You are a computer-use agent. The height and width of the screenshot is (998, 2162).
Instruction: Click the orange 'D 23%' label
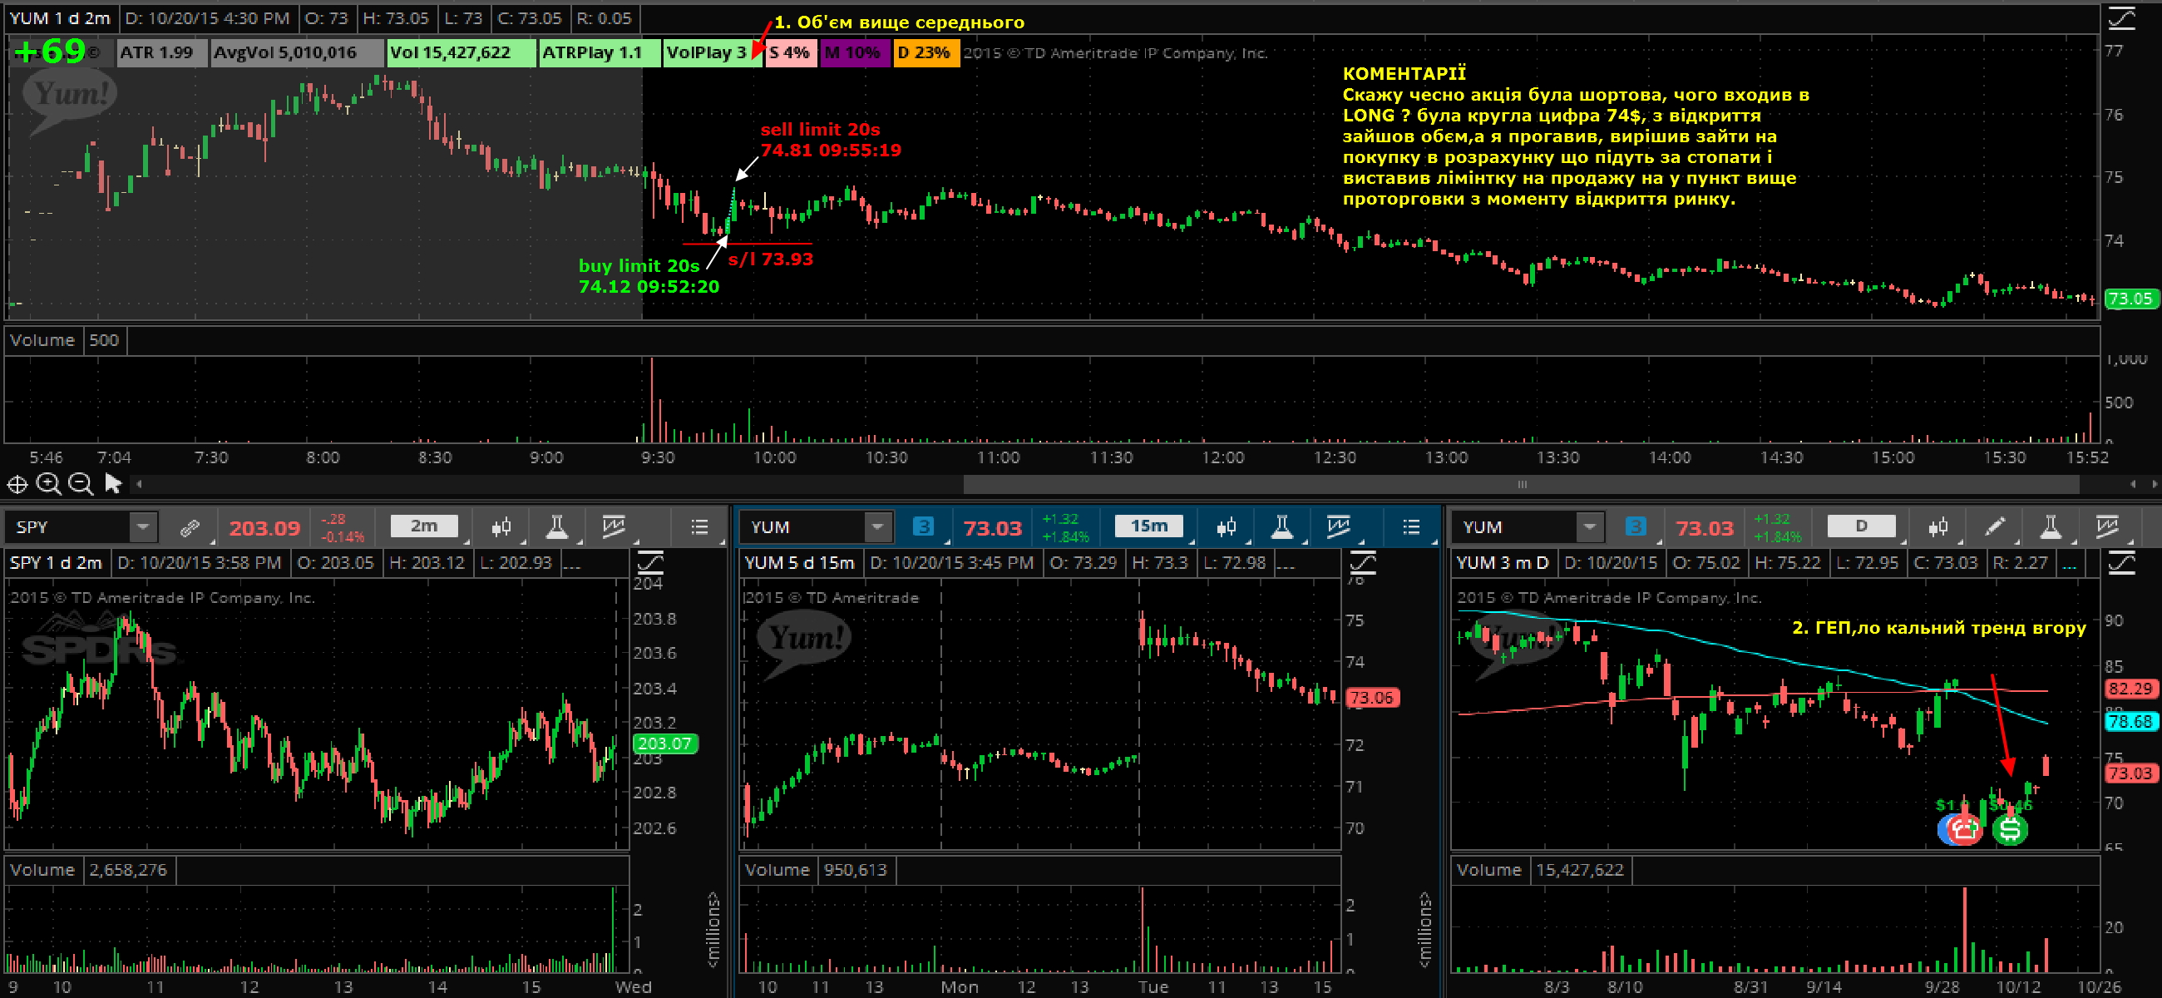pos(925,53)
